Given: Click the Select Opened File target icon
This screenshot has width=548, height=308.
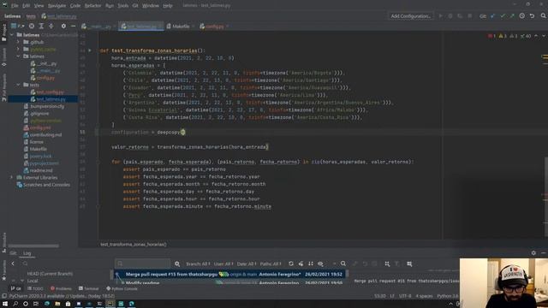Looking at the screenshot, I should tap(32, 27).
